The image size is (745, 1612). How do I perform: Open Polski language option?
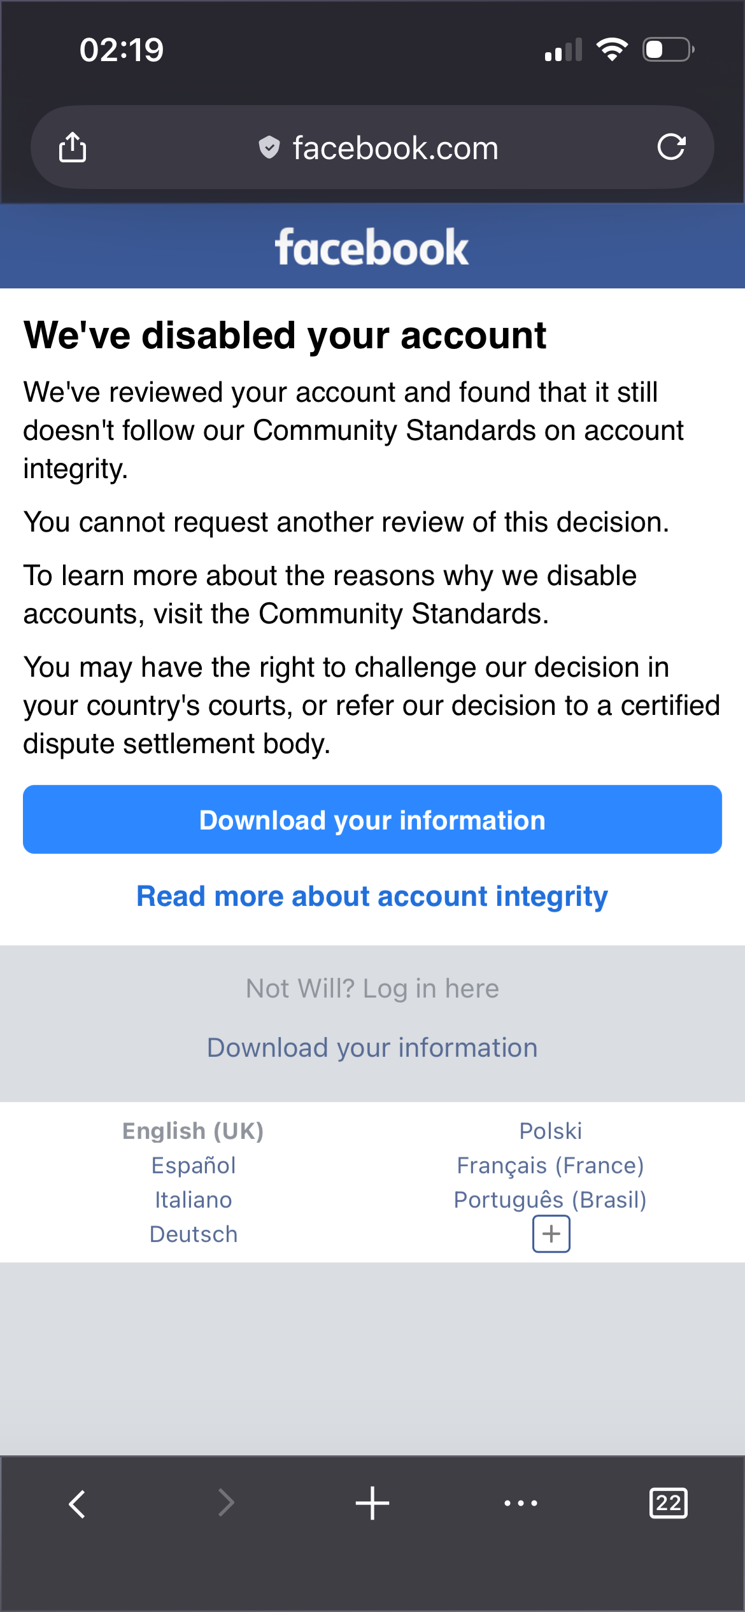point(550,1131)
